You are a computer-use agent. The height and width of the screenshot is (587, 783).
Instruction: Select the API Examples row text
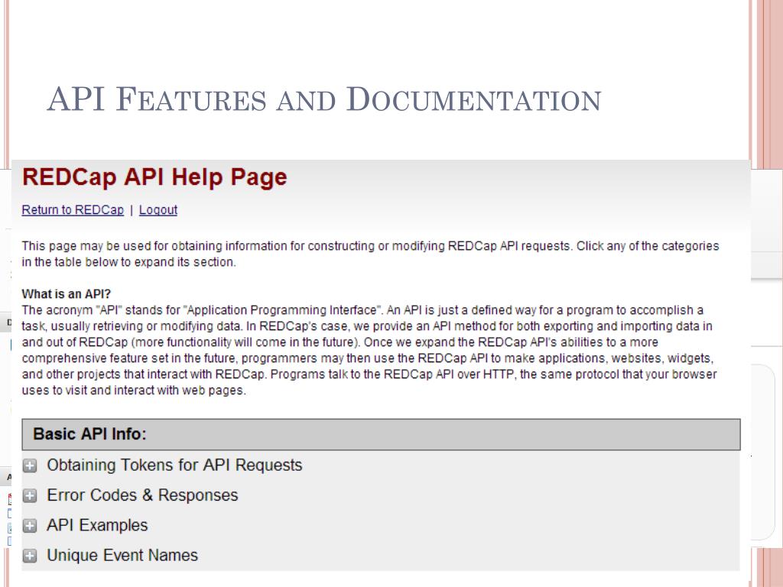pos(97,525)
